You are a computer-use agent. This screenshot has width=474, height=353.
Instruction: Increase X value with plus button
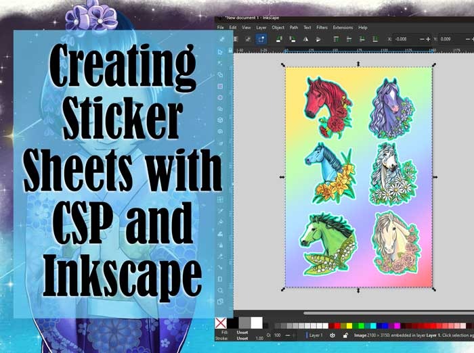[x=428, y=39]
